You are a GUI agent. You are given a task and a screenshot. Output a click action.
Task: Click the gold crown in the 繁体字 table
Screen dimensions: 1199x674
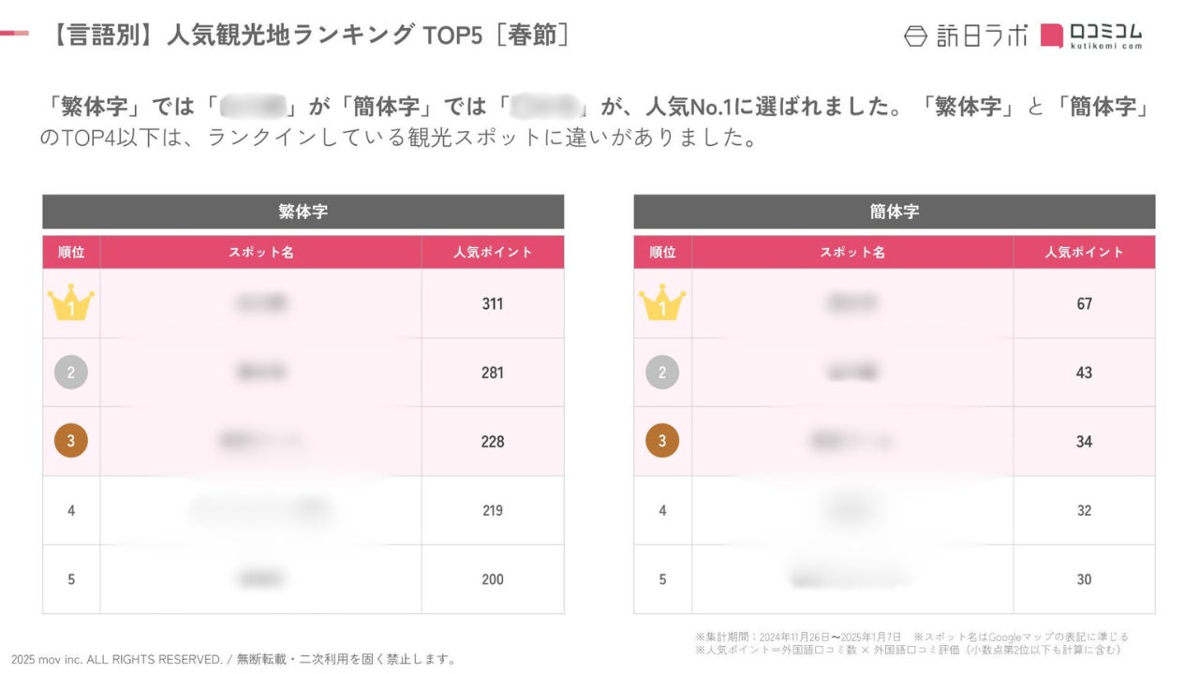[71, 304]
